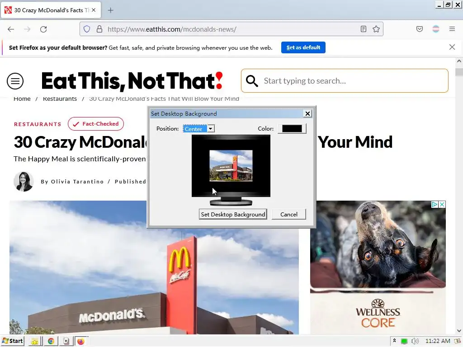Click the AdChoices triangle icon
The image size is (463, 347).
click(435, 205)
